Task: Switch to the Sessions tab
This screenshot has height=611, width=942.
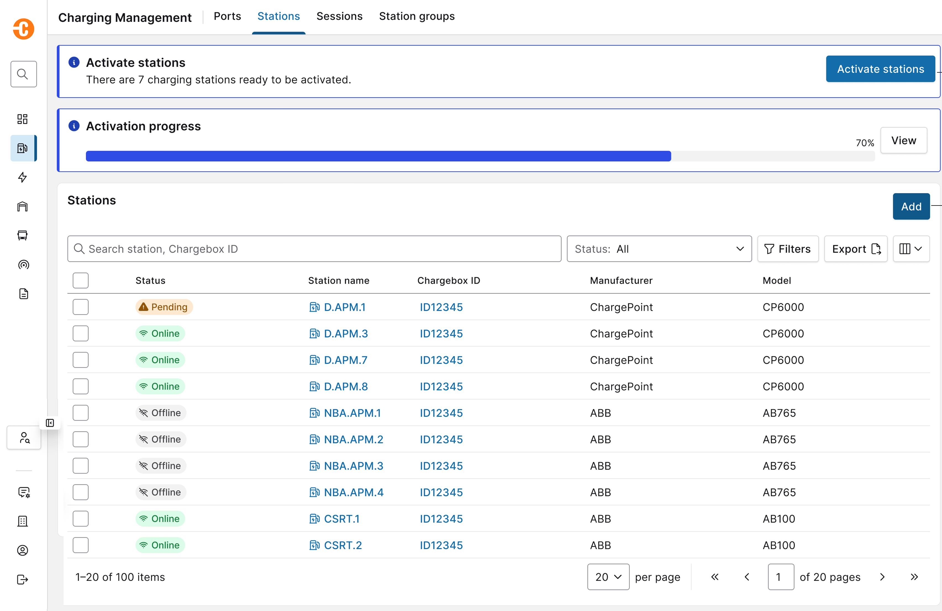Action: pyautogui.click(x=340, y=16)
